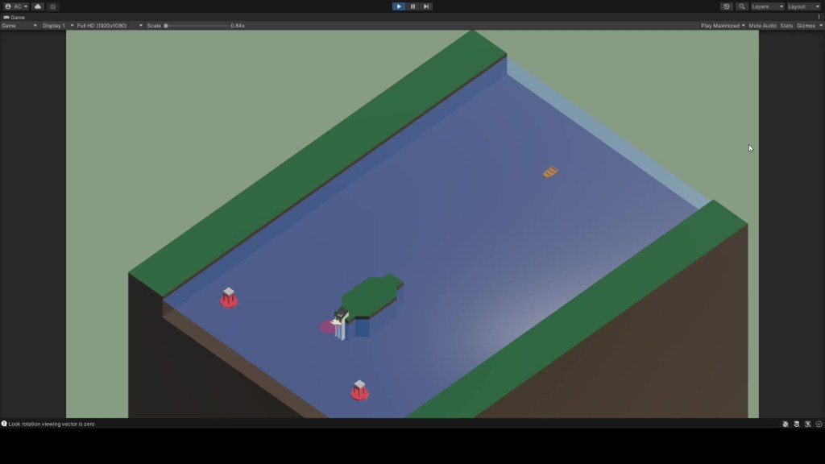Click the Scale slider handle
This screenshot has width=825, height=464.
(x=166, y=26)
